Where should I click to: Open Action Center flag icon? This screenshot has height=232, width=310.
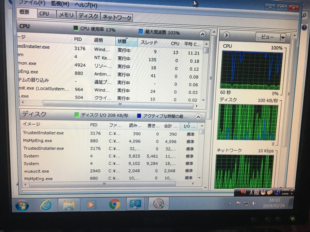point(238,203)
